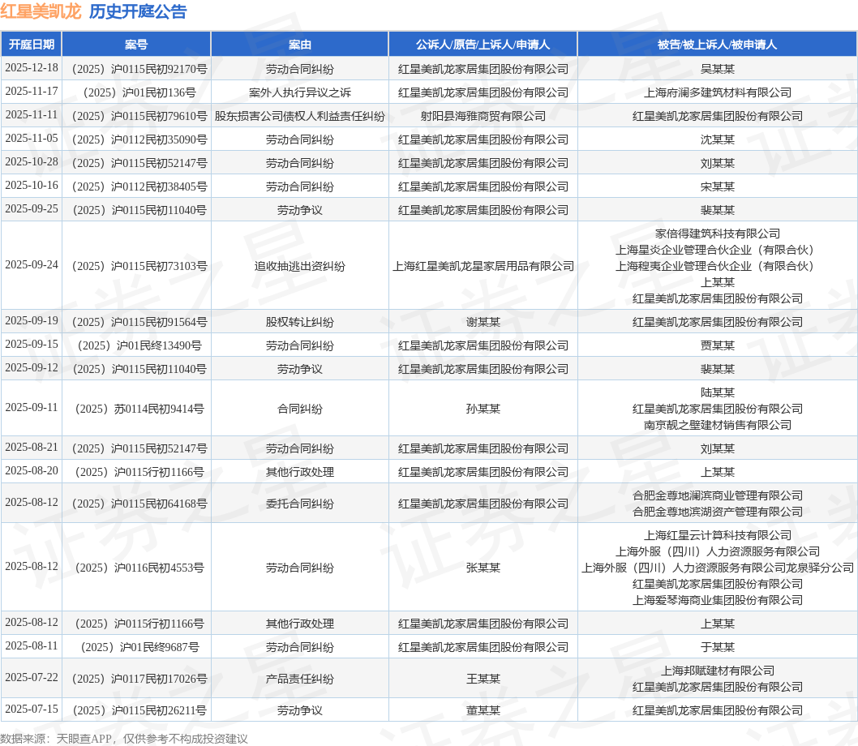
Task: Click the 数据来源 天眼查APP footer note
Action: (123, 739)
